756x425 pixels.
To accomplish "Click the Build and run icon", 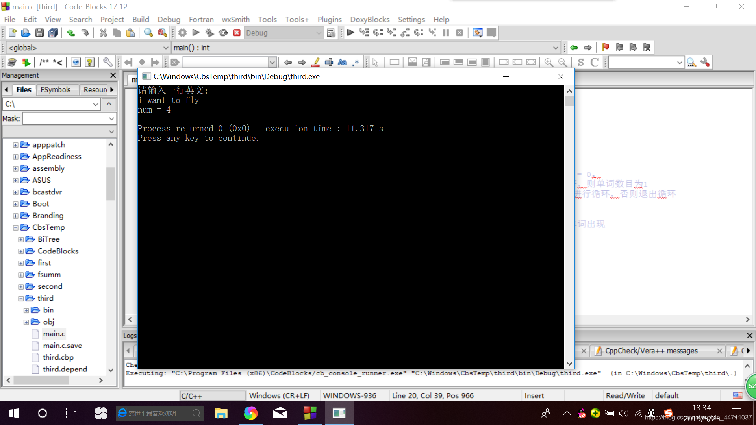I will (209, 33).
